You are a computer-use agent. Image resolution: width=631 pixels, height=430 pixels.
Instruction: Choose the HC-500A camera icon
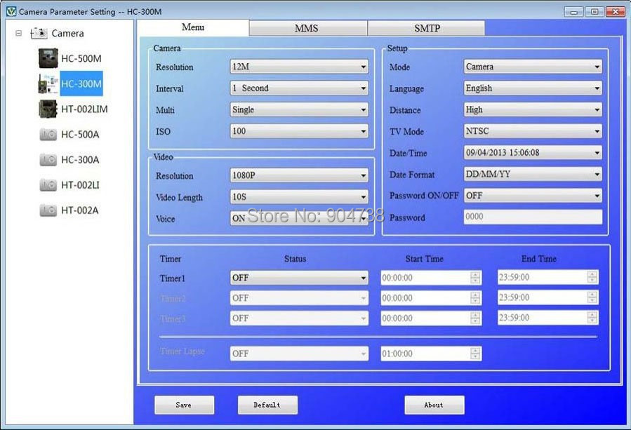click(x=48, y=135)
